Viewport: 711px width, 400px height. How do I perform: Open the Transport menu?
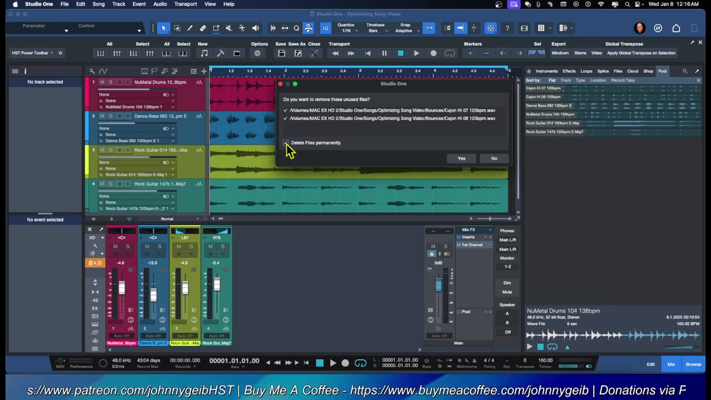pos(186,4)
